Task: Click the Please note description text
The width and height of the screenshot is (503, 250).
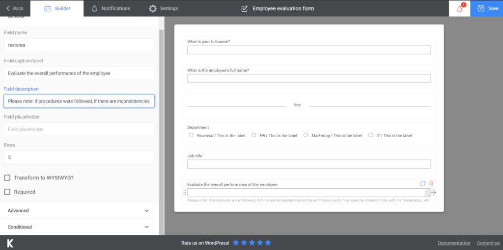Action: [x=308, y=200]
